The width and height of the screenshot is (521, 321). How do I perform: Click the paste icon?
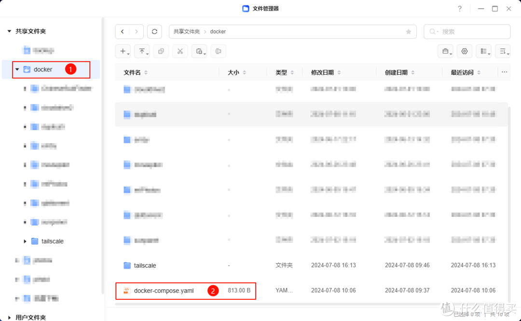[x=198, y=51]
